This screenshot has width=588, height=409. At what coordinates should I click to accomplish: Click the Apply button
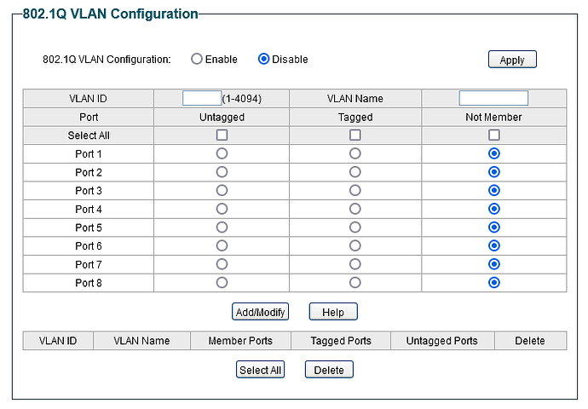(512, 60)
